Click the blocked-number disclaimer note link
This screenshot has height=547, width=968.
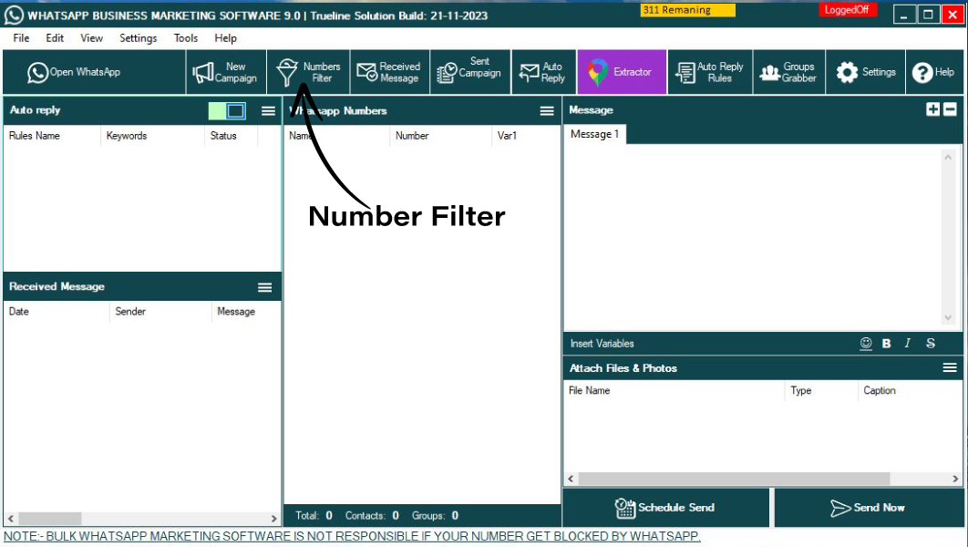pyautogui.click(x=352, y=536)
